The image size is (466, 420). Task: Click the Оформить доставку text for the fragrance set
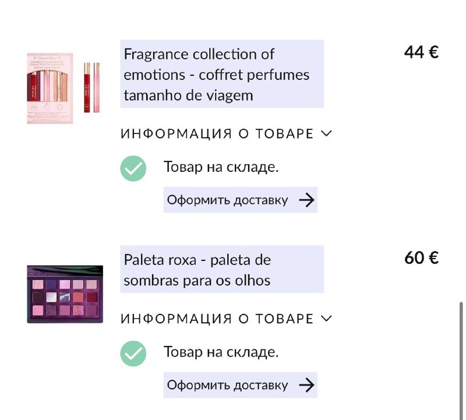click(227, 200)
